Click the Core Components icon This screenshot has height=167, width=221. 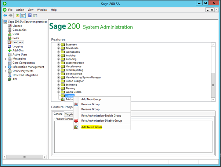[10, 63]
